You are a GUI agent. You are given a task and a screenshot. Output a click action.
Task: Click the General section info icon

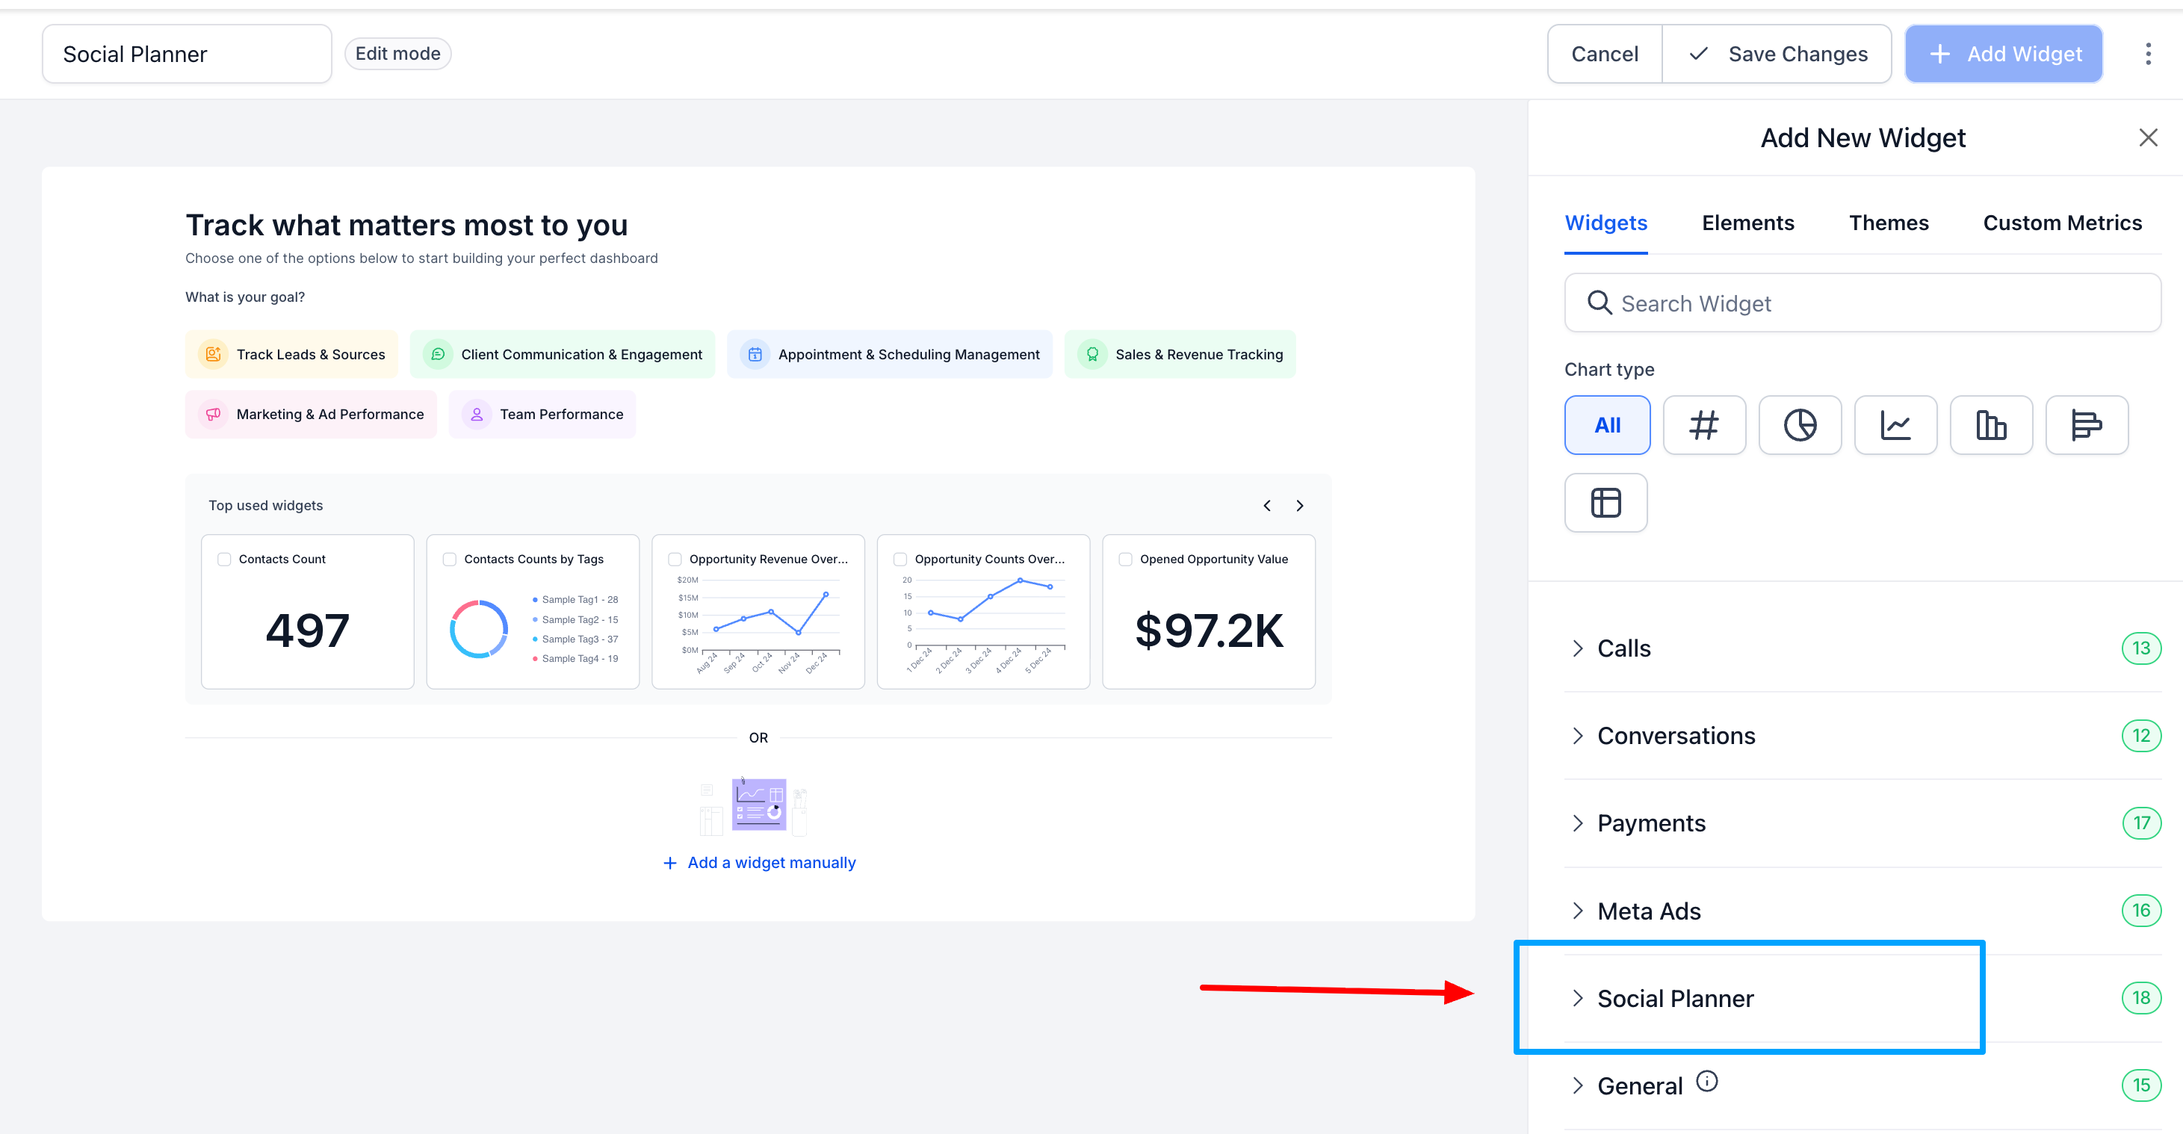coord(1707,1082)
